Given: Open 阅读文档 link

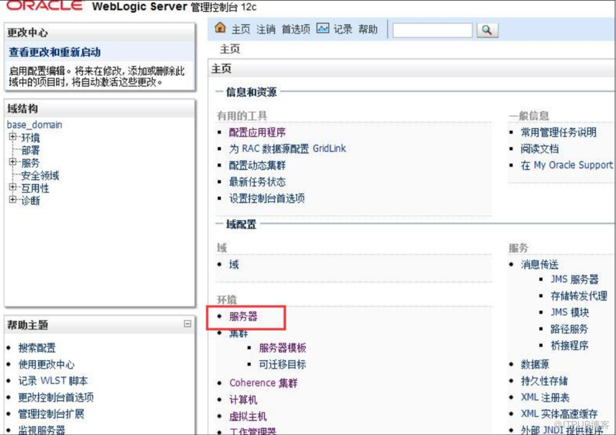Looking at the screenshot, I should tap(540, 148).
